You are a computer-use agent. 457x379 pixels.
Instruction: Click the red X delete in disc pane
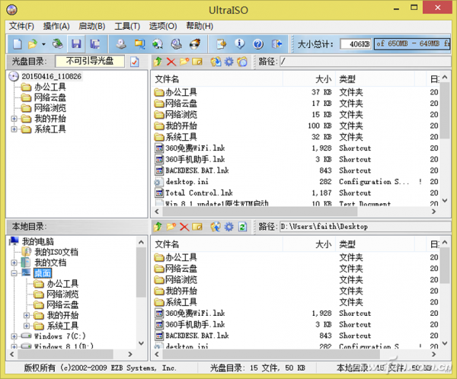171,62
